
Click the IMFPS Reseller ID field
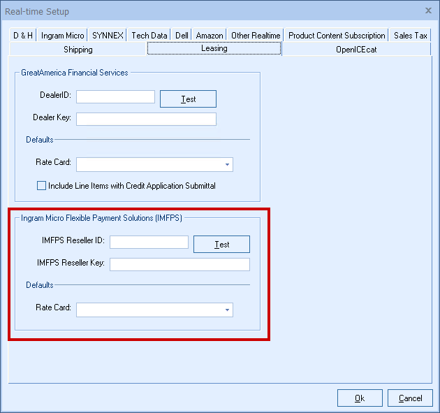pos(149,242)
